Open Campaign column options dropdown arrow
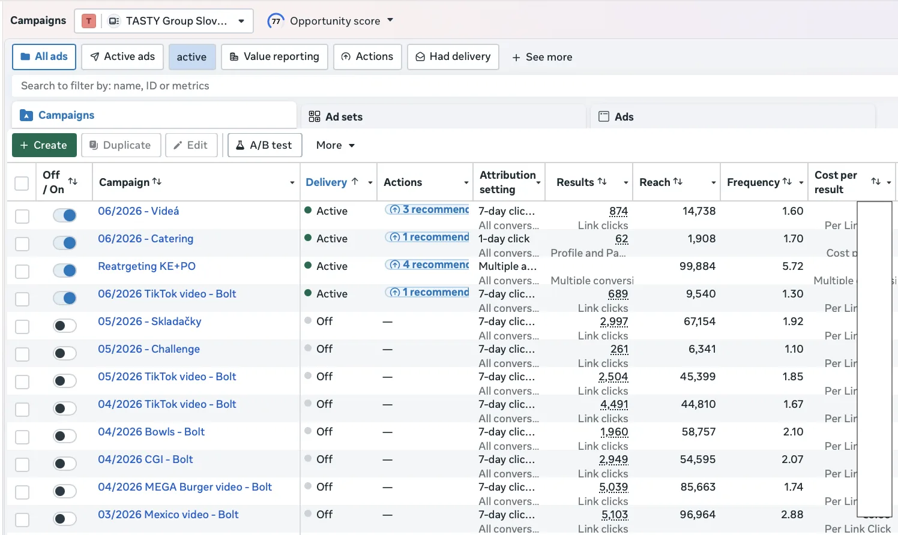The height and width of the screenshot is (535, 898). (292, 183)
